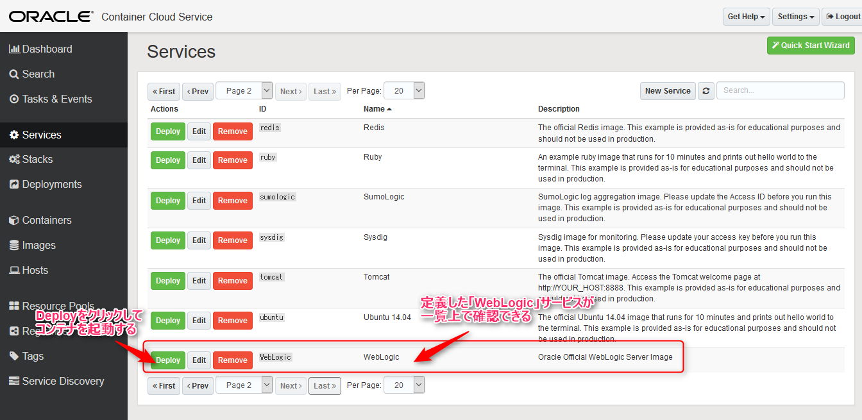The image size is (862, 420).
Task: Click the Tomcat name cell
Action: (x=376, y=277)
